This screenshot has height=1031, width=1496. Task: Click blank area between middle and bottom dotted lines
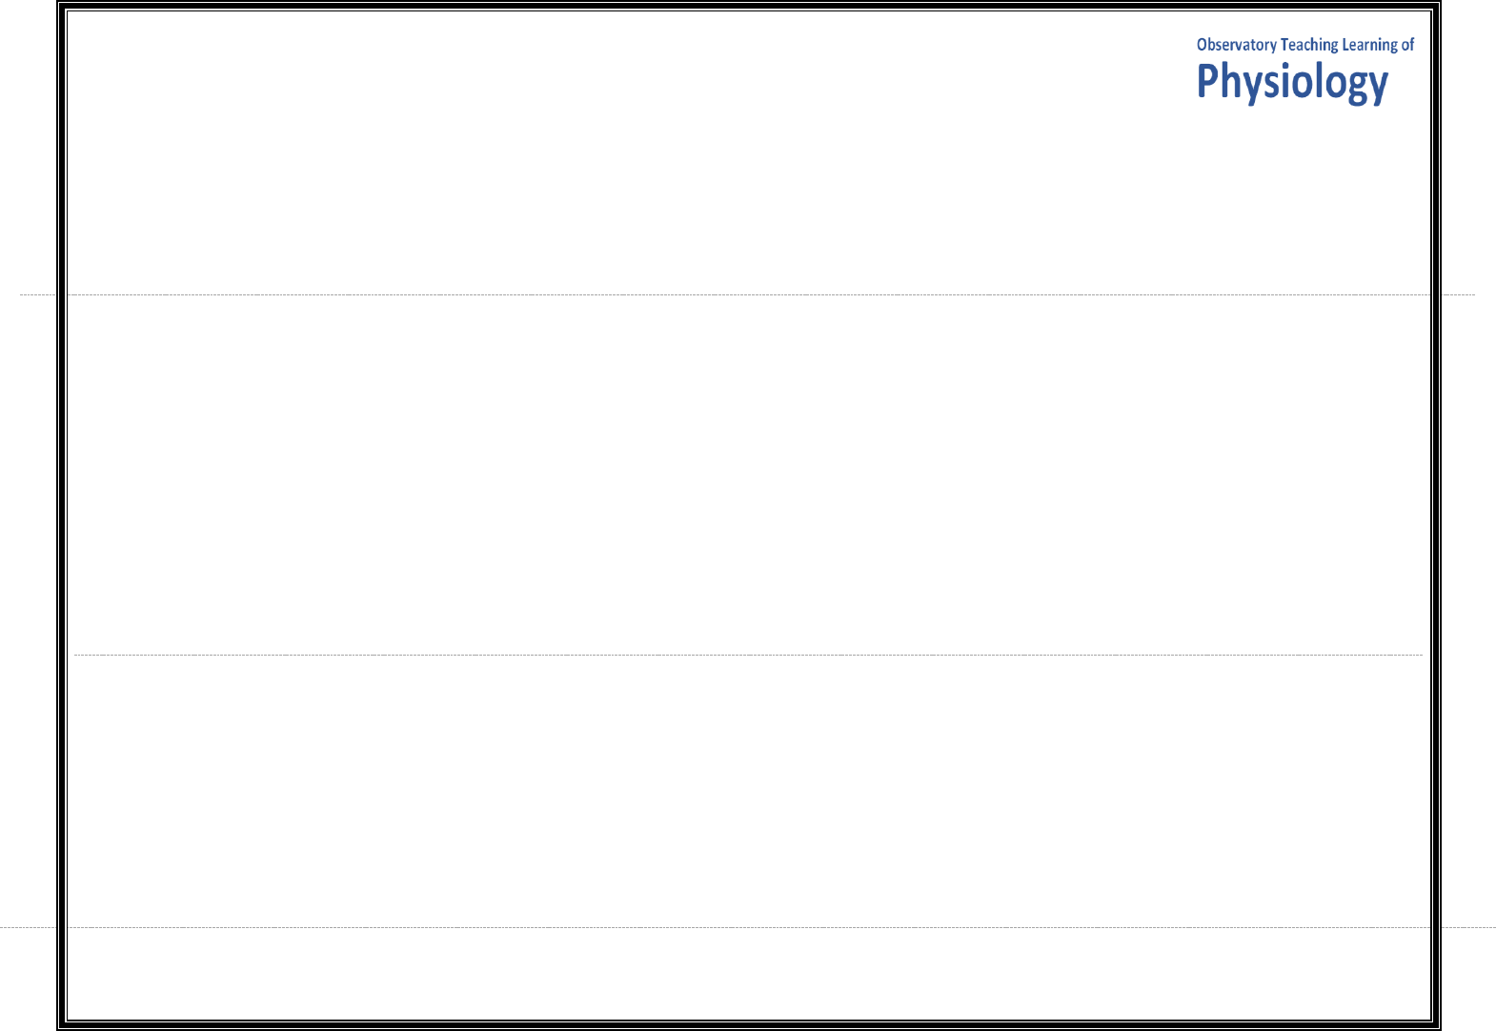(x=748, y=791)
